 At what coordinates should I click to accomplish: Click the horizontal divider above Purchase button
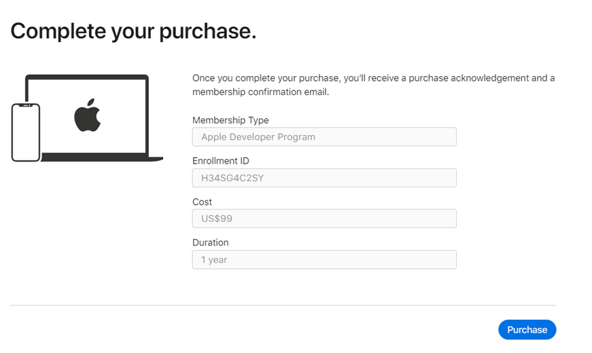pos(283,305)
